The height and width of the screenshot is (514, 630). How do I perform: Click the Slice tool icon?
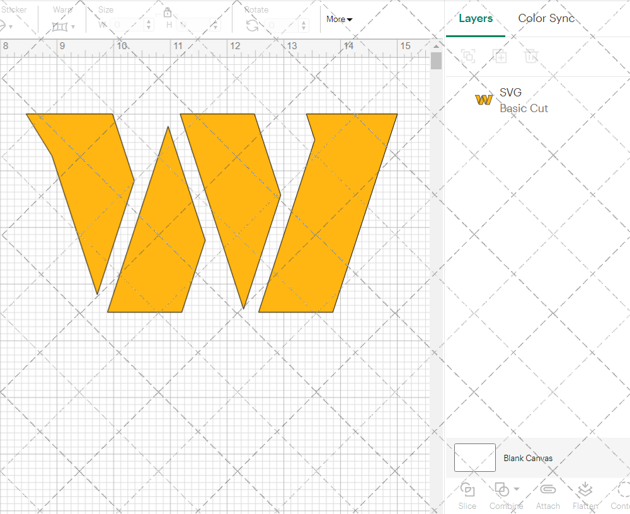point(467,490)
